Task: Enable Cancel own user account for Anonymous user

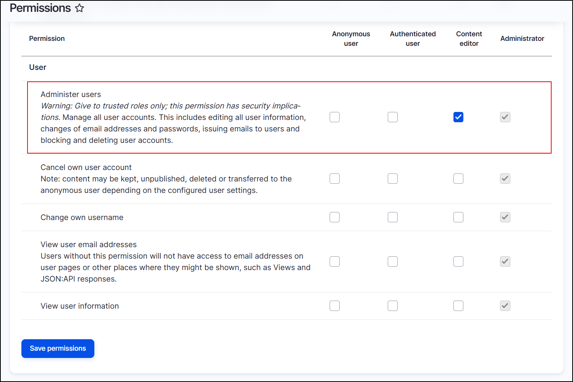Action: [335, 179]
